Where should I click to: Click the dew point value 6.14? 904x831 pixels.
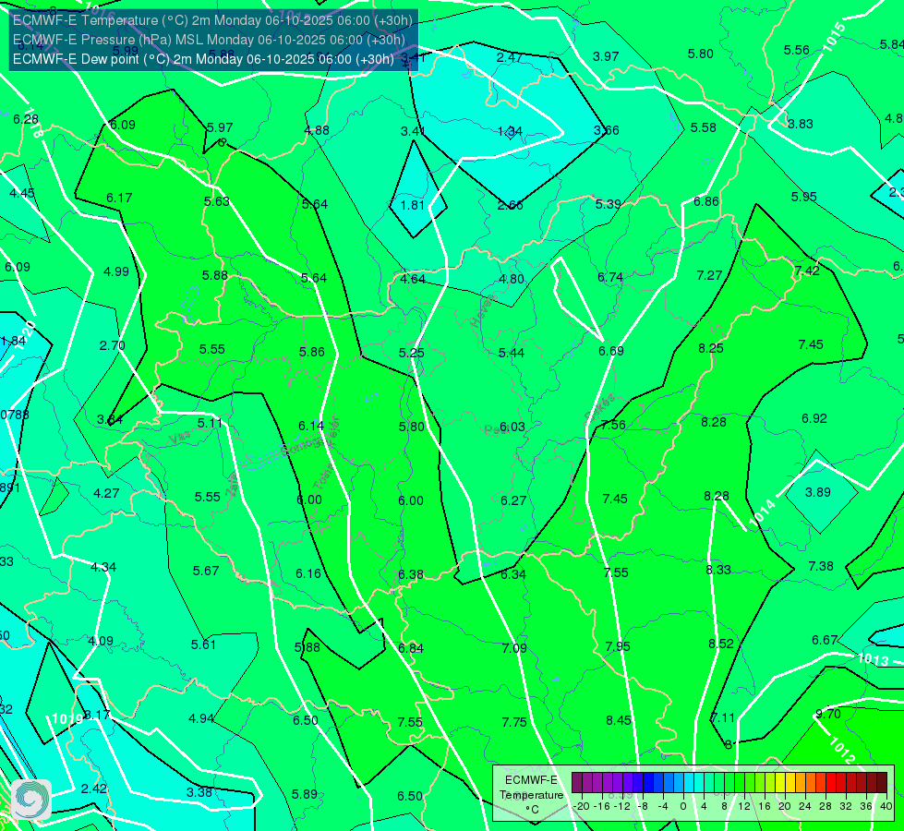tap(311, 426)
